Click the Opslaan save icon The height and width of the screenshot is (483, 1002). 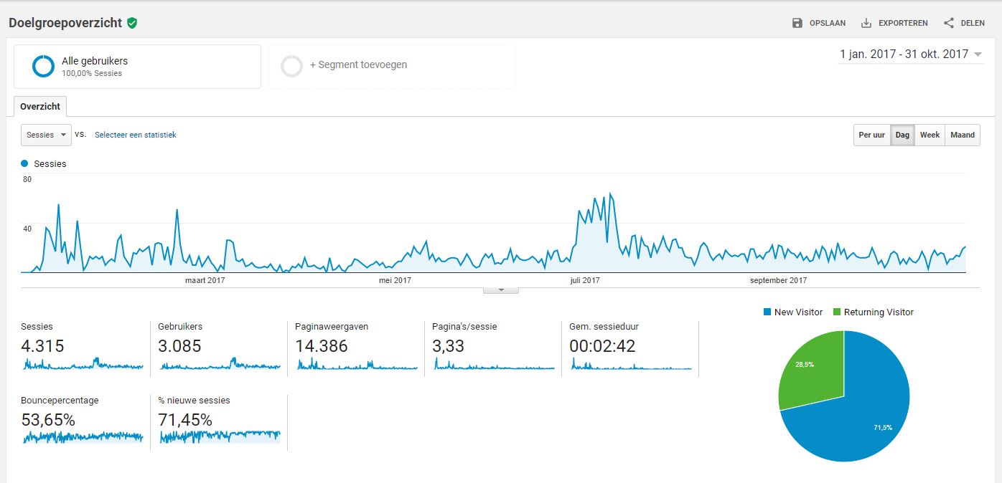click(x=797, y=23)
